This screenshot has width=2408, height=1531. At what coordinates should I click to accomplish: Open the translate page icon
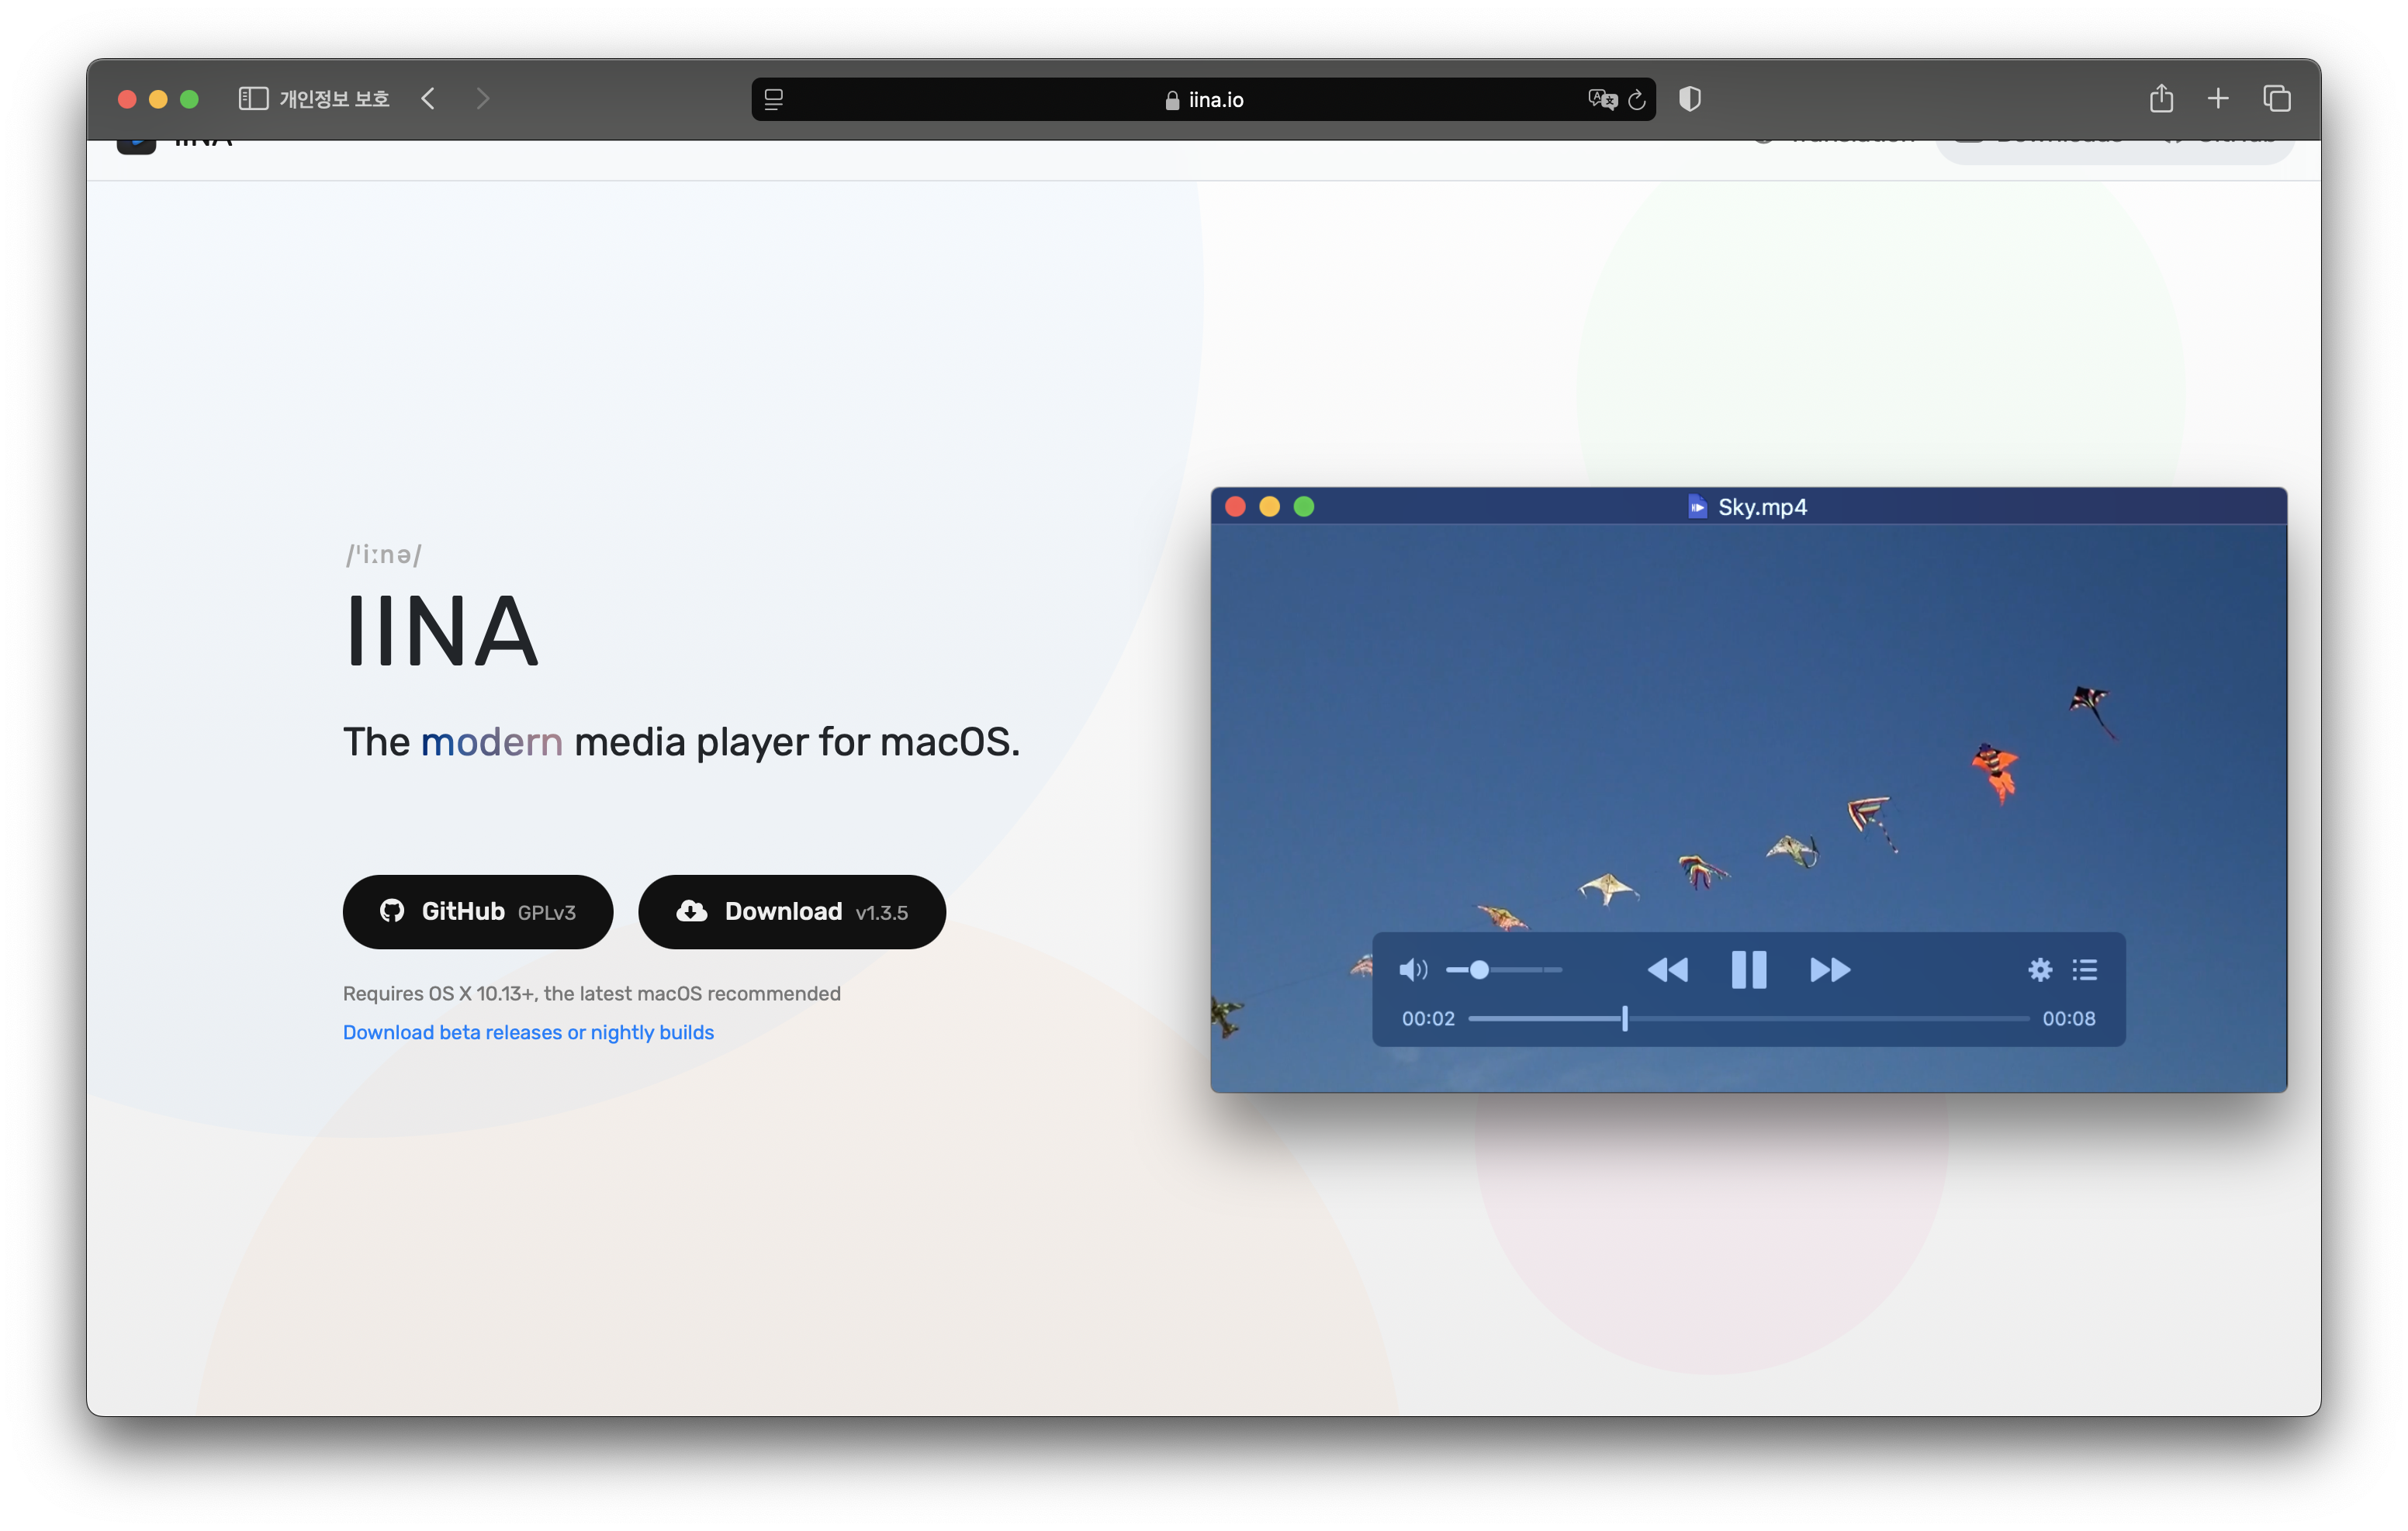click(1602, 99)
